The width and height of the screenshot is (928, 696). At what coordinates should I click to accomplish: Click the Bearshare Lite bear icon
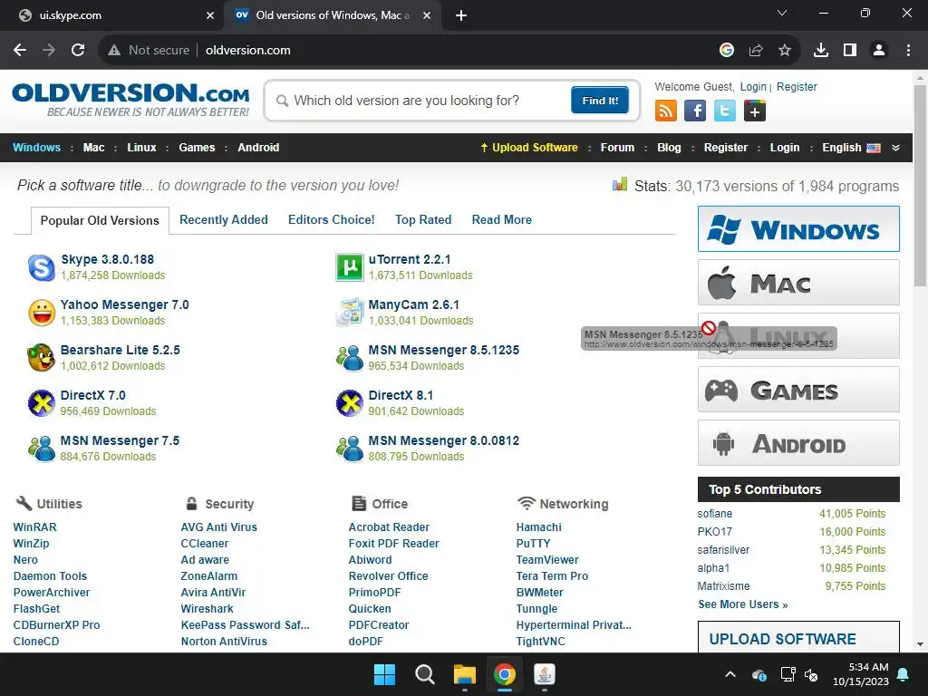click(x=42, y=357)
